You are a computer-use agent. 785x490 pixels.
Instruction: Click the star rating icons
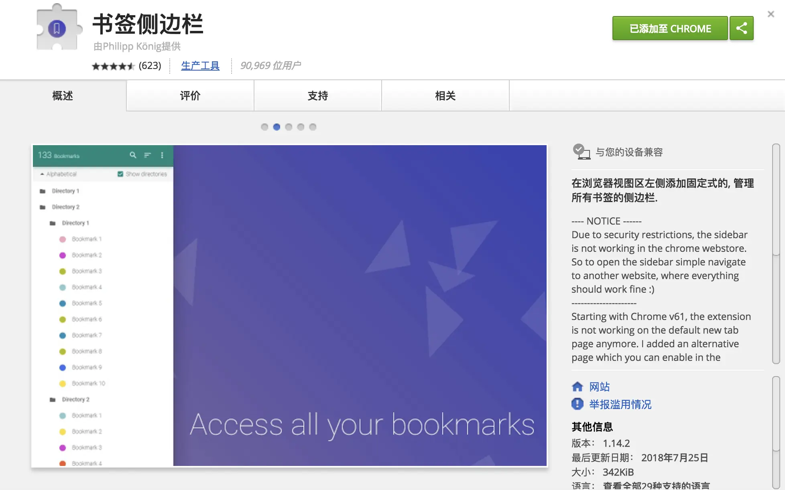click(x=113, y=66)
